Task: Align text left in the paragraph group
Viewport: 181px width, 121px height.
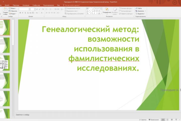Action: (47, 13)
